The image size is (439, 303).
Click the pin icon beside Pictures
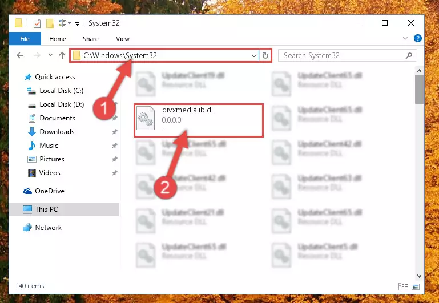pos(114,159)
